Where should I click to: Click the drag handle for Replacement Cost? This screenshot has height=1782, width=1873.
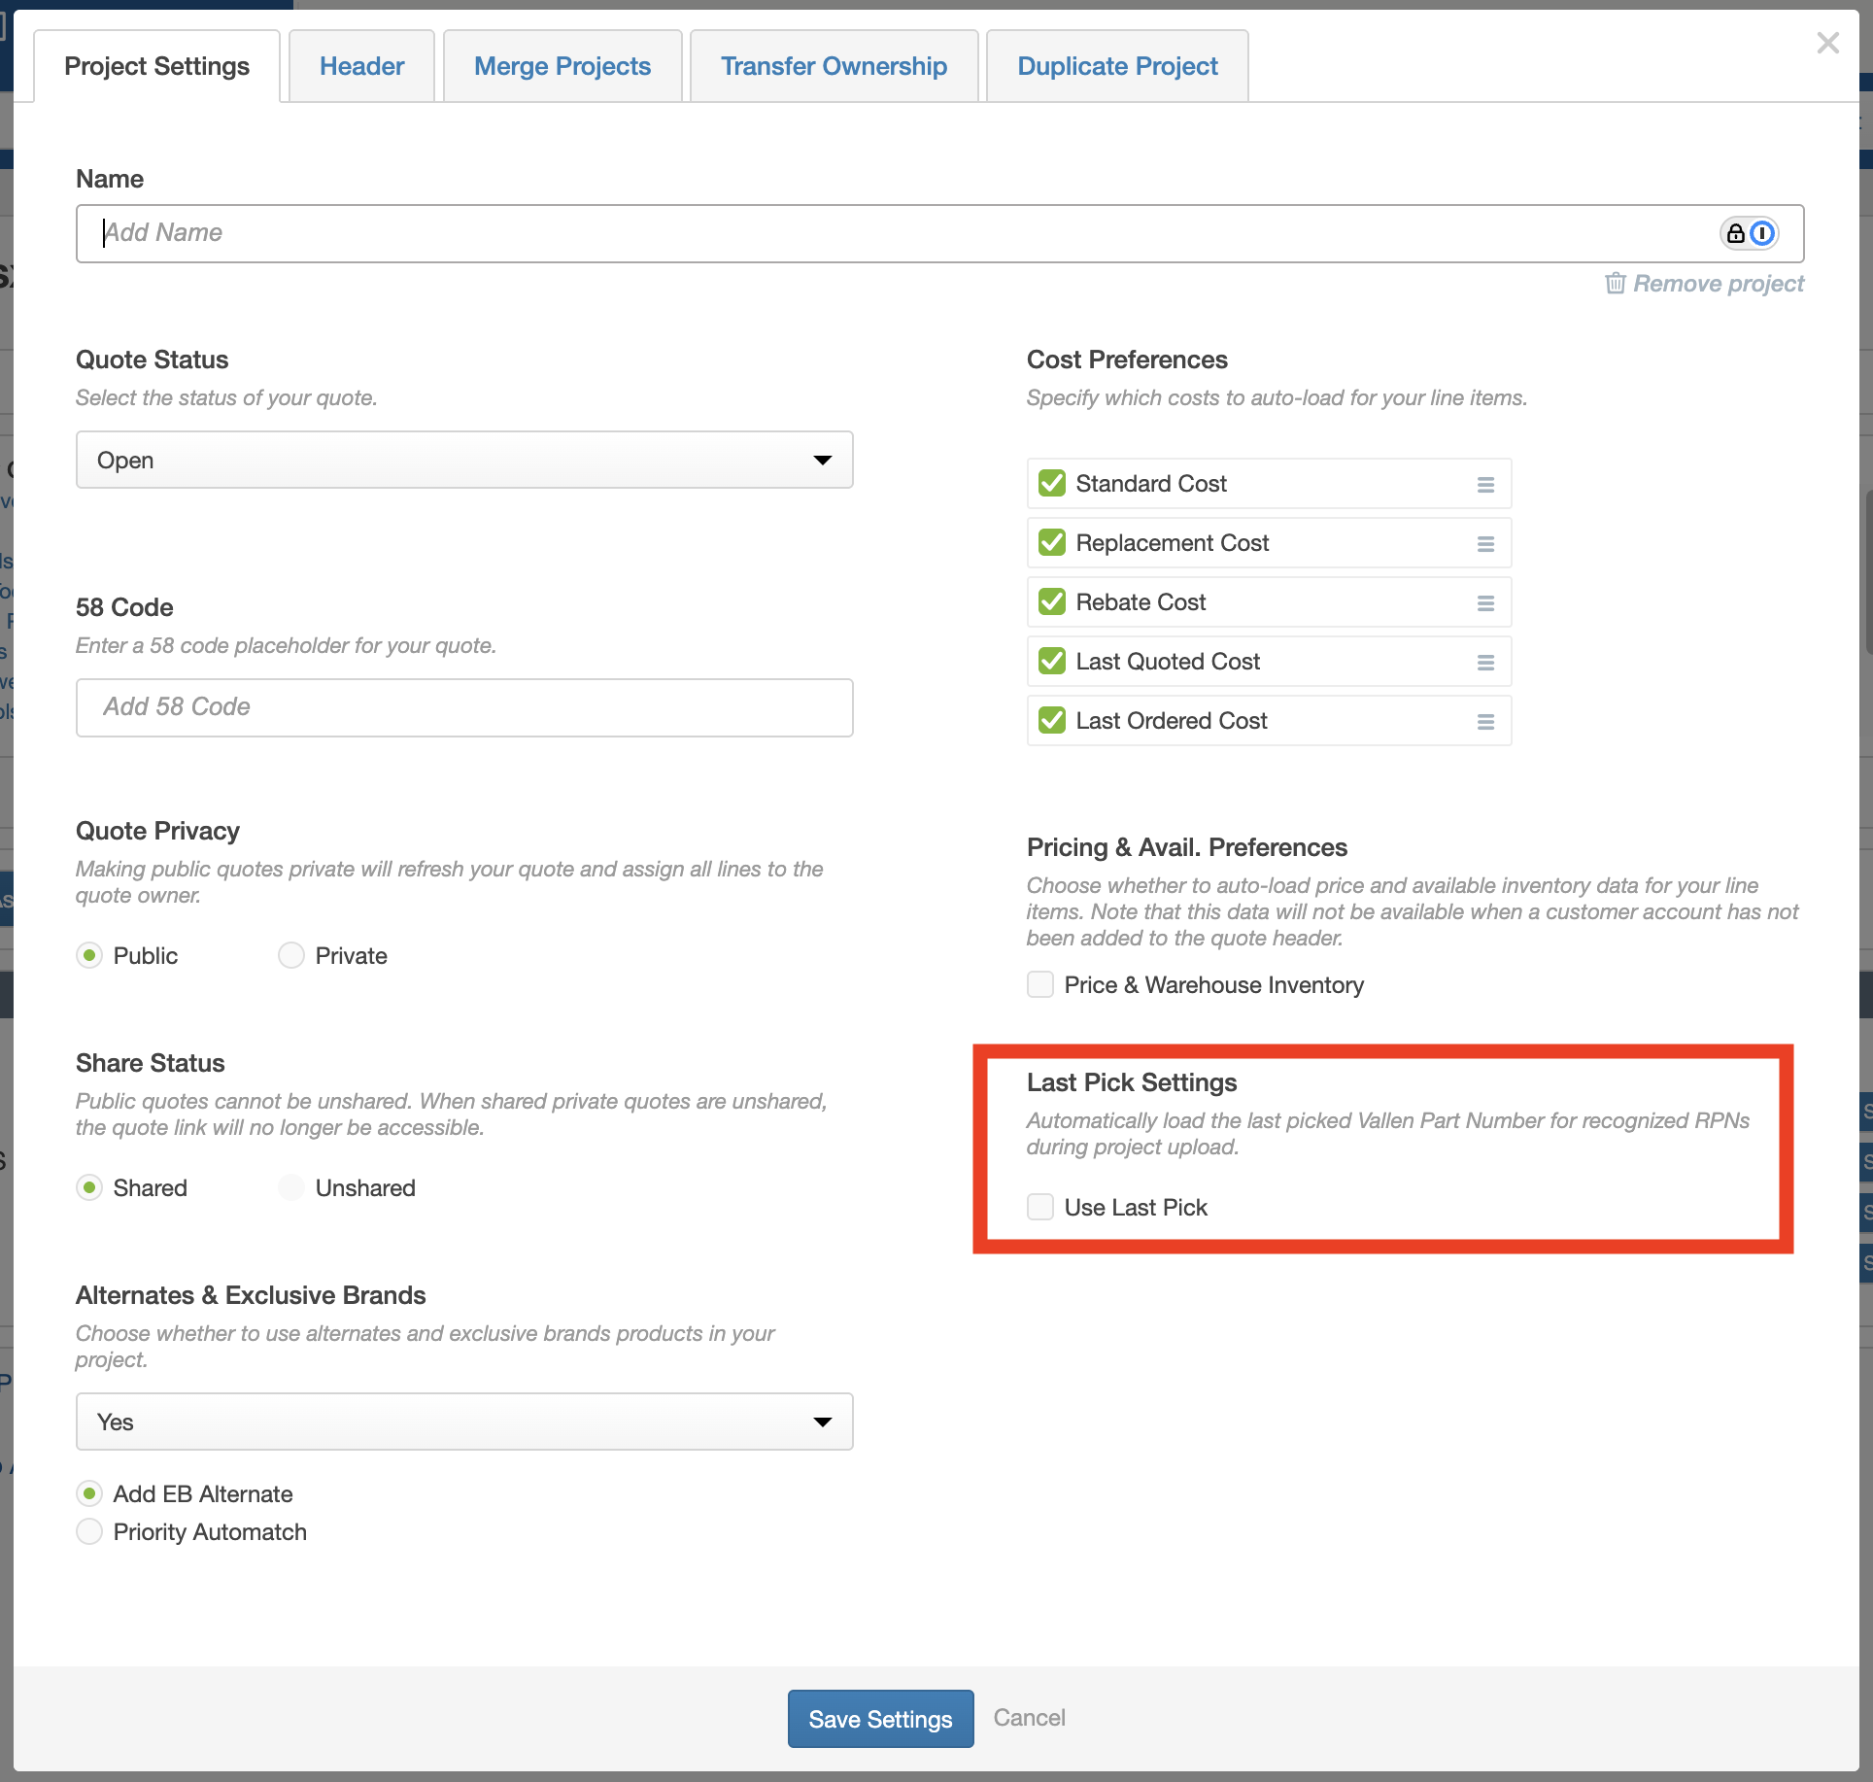1485,543
